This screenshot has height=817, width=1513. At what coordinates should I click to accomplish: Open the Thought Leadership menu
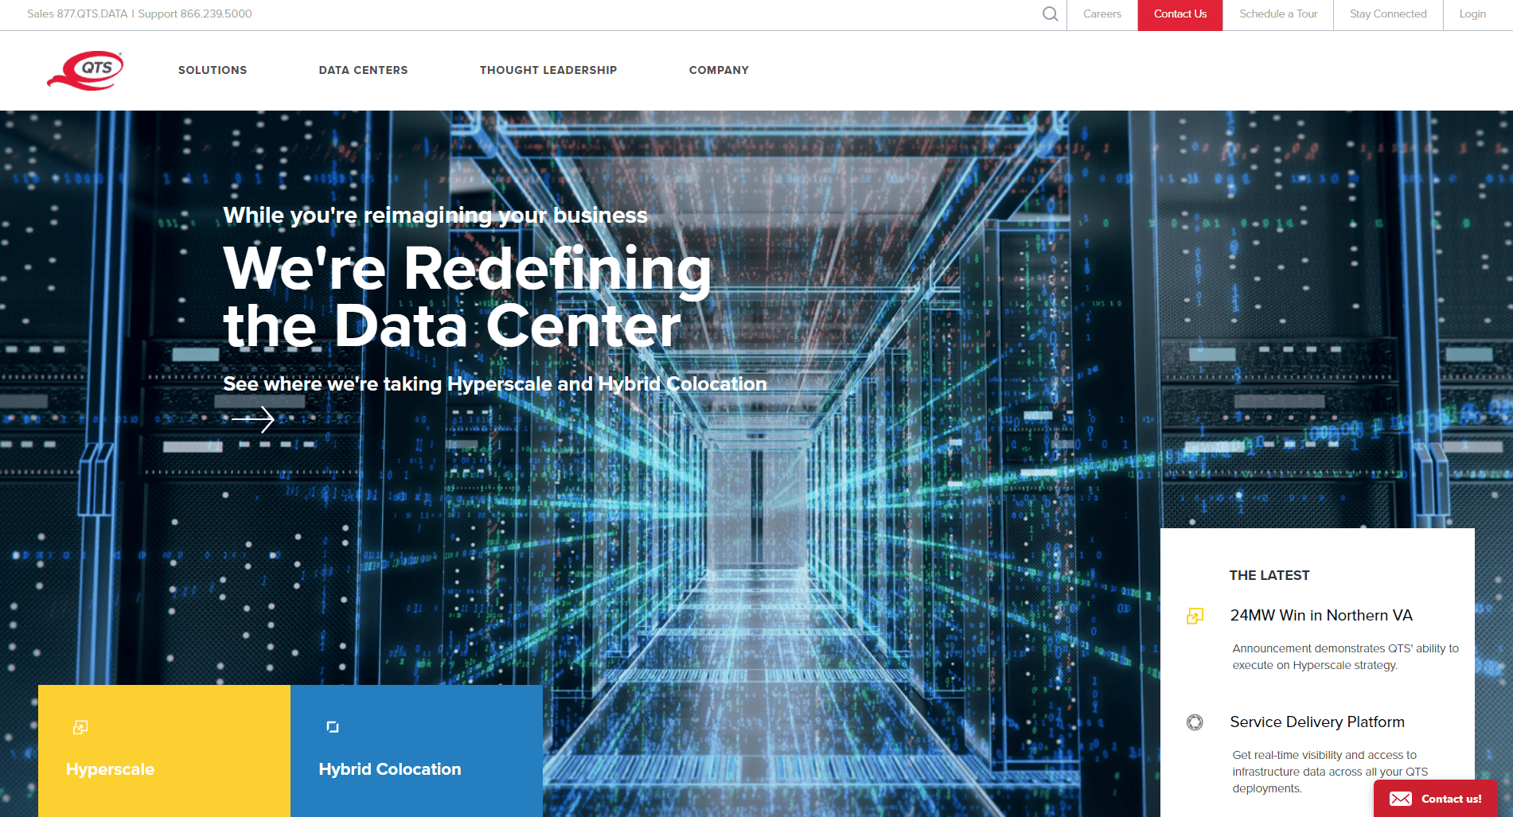548,70
